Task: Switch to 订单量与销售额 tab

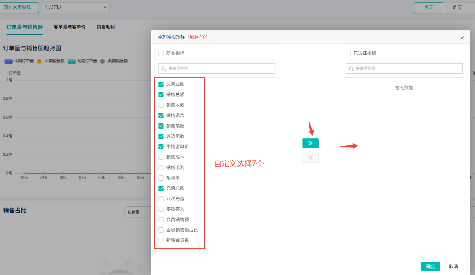Action: (x=25, y=27)
